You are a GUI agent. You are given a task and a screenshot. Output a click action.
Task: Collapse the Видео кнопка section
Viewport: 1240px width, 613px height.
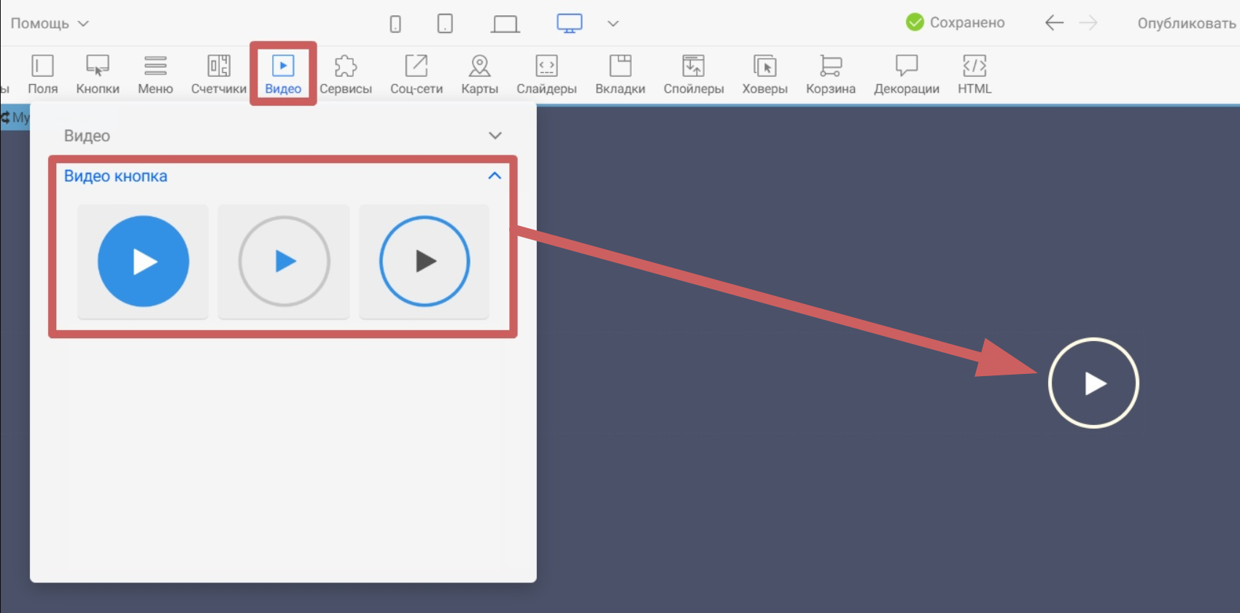495,176
